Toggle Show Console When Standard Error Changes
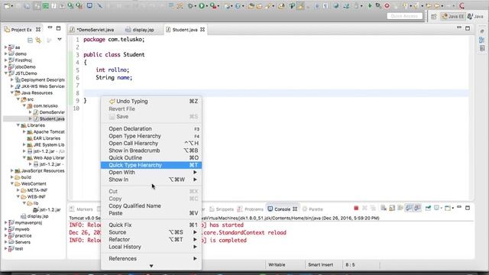This screenshot has width=489, height=275. [417, 208]
